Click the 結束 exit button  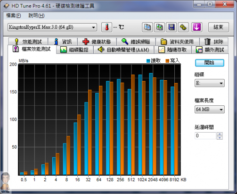click(x=219, y=27)
